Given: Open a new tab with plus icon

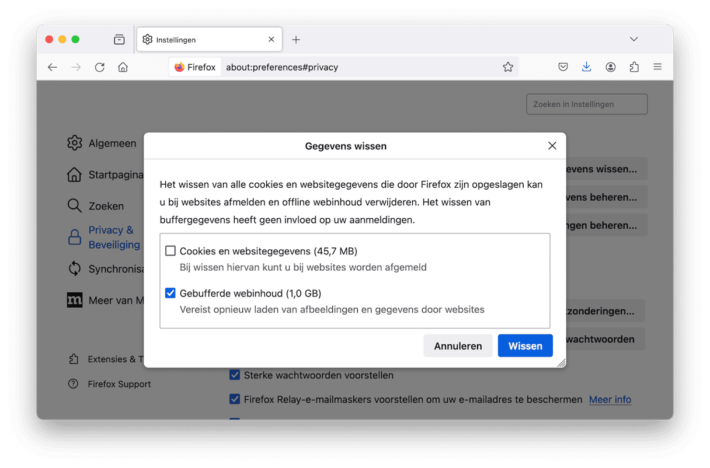Looking at the screenshot, I should 296,40.
